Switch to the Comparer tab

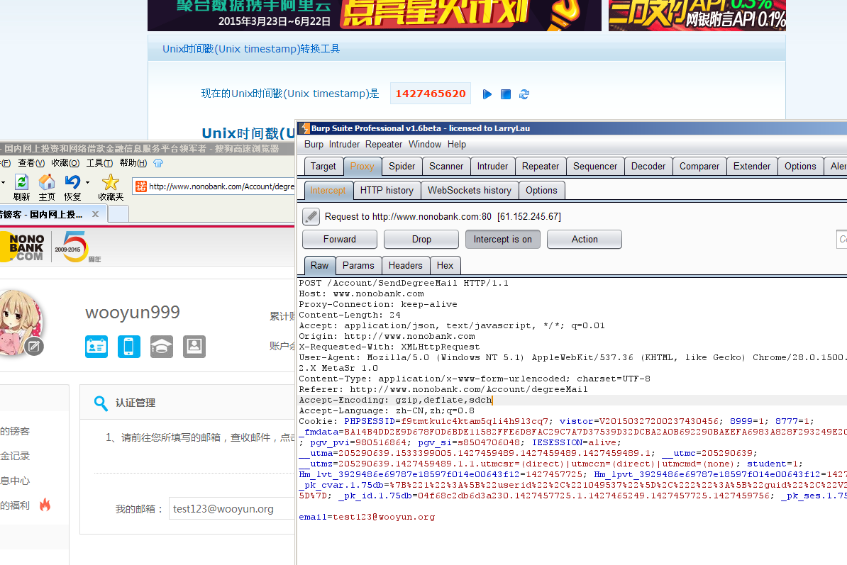tap(699, 166)
